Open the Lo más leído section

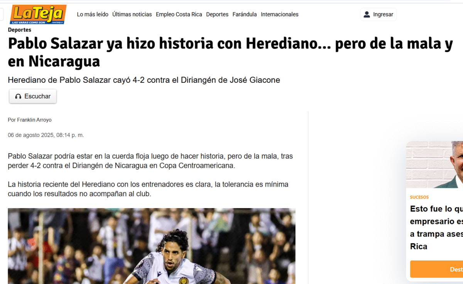click(93, 14)
